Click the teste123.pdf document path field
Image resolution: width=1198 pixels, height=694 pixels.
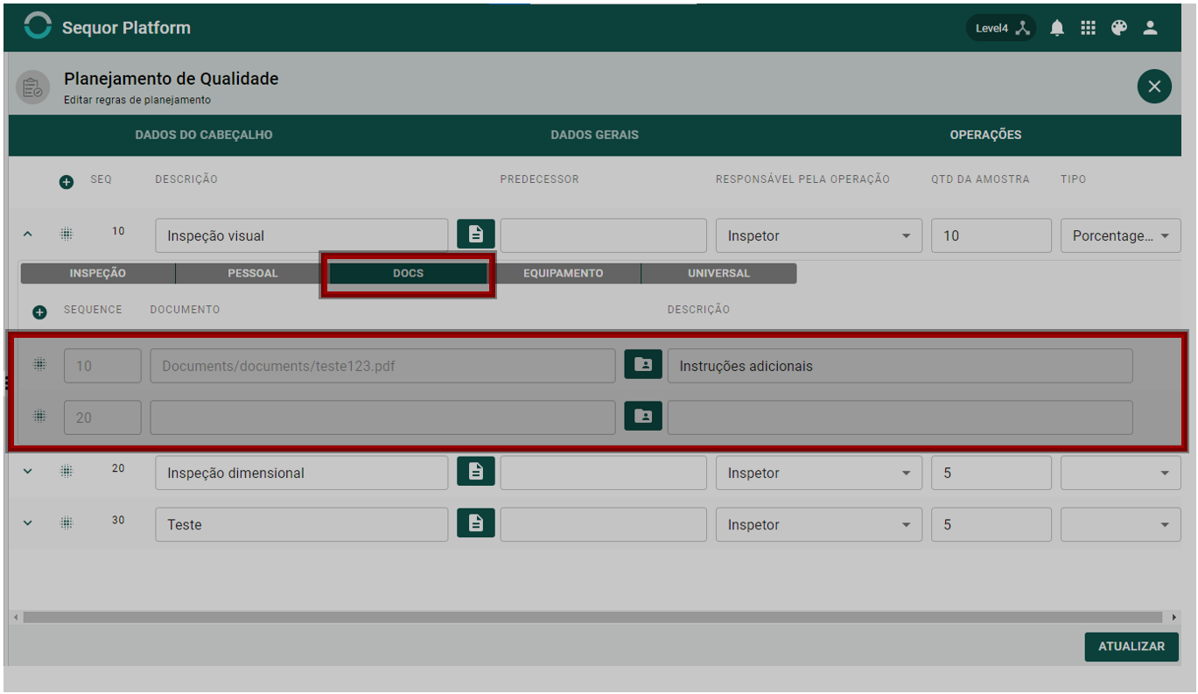click(x=382, y=366)
